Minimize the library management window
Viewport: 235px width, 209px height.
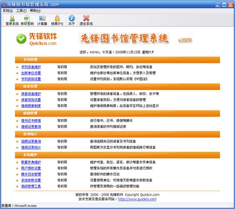[218, 5]
